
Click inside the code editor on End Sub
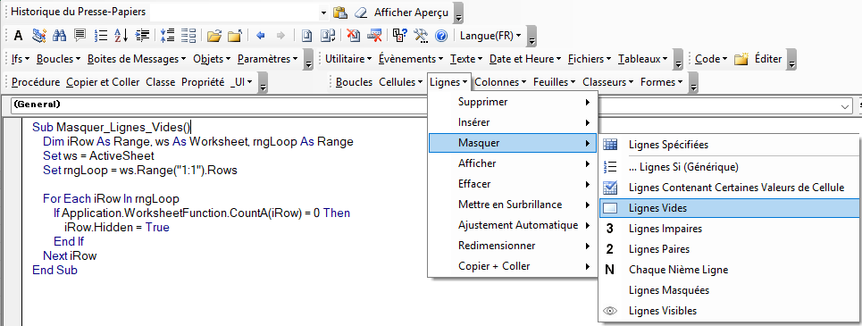pyautogui.click(x=55, y=270)
